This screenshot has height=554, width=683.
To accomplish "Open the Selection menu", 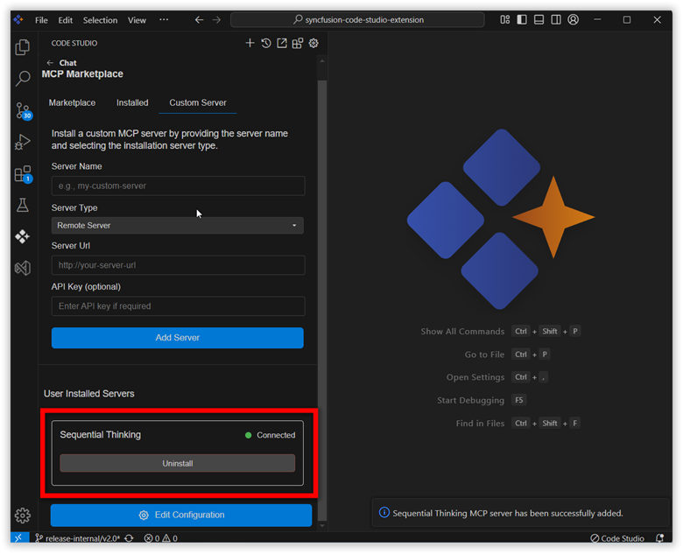I will coord(100,20).
